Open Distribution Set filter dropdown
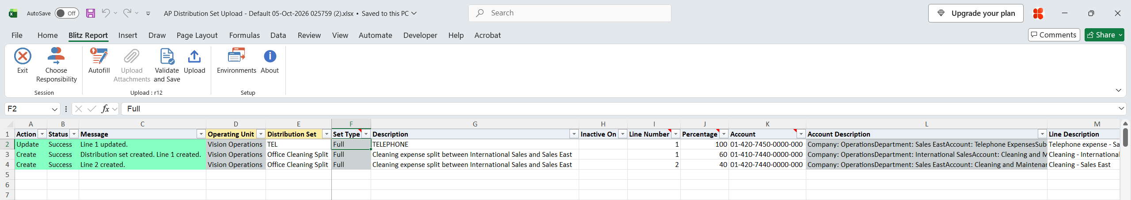This screenshot has width=1131, height=200. tap(326, 134)
